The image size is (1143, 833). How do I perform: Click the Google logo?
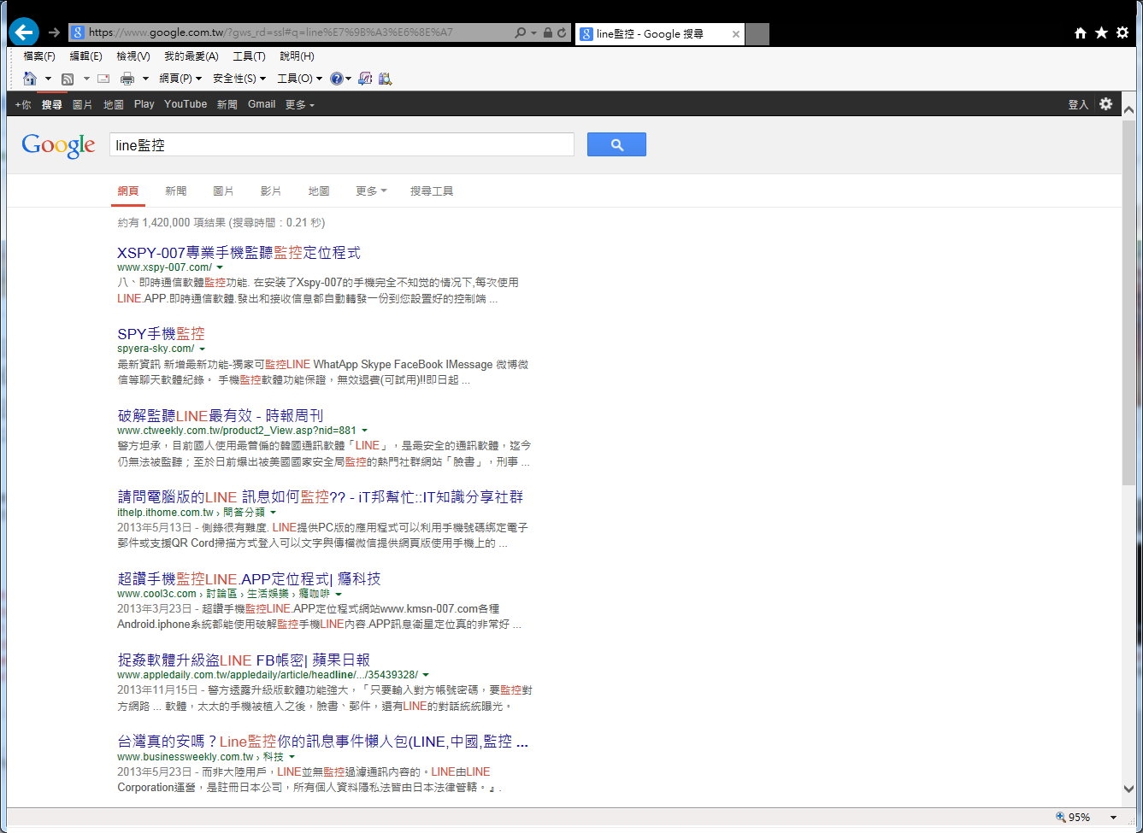coord(58,145)
